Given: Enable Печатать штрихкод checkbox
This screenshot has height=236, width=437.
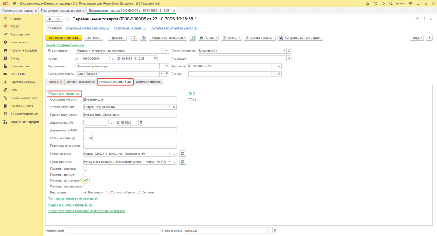Looking at the screenshot, I should tap(85, 169).
